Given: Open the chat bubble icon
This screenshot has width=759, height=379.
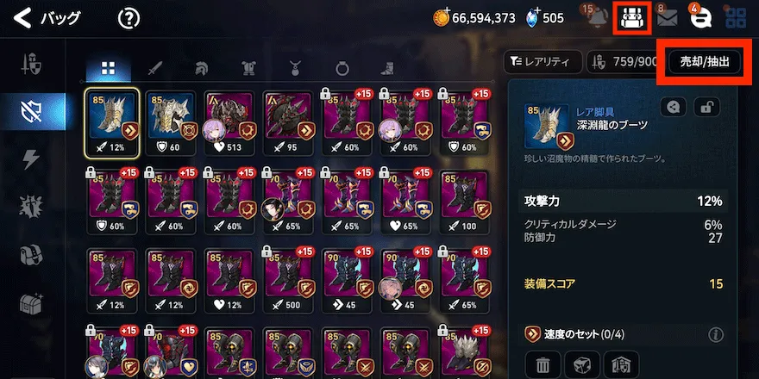Looking at the screenshot, I should (700, 18).
